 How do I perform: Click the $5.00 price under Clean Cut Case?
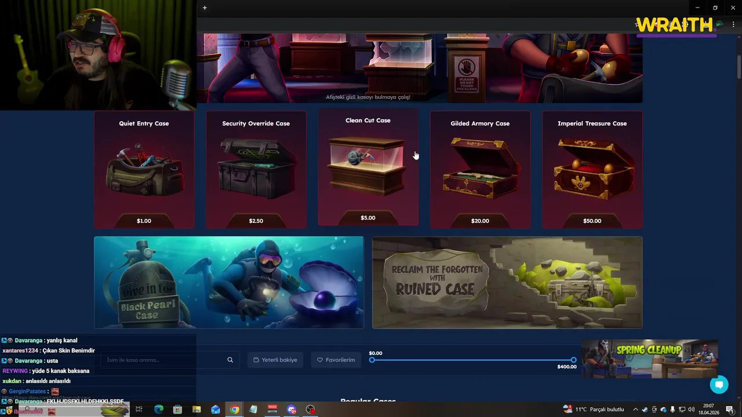[x=368, y=218]
